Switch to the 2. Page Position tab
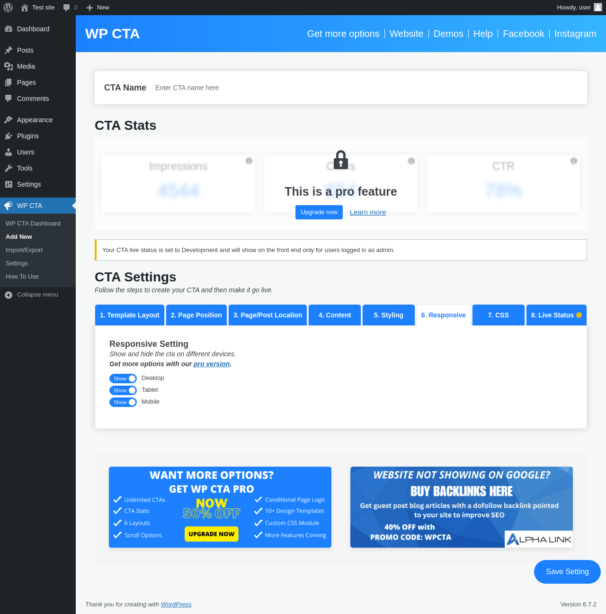The width and height of the screenshot is (606, 614). 196,315
